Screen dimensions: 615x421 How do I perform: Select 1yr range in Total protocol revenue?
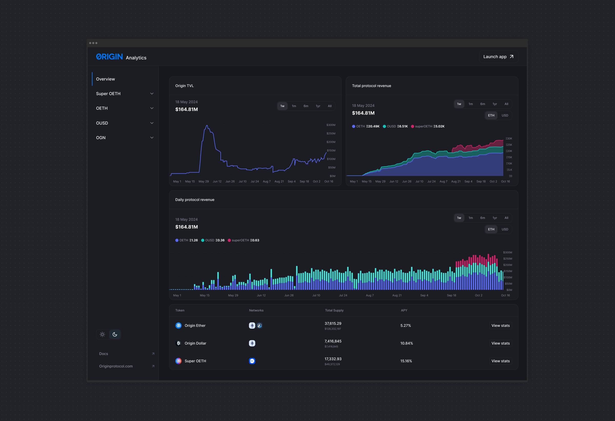click(495, 104)
